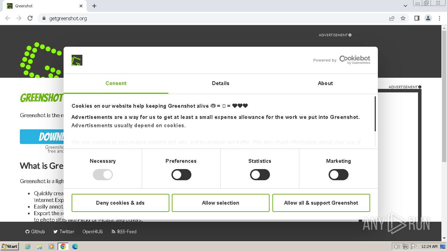Close the Greenshot tab
The height and width of the screenshot is (251, 447).
pos(81,6)
